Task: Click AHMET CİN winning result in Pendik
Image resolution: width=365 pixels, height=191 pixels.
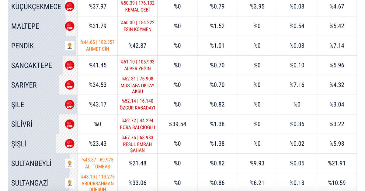Action: tap(98, 46)
